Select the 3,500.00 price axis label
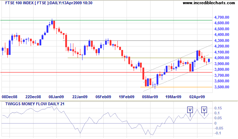Viewport: 238px width, 139px height. tap(222, 87)
